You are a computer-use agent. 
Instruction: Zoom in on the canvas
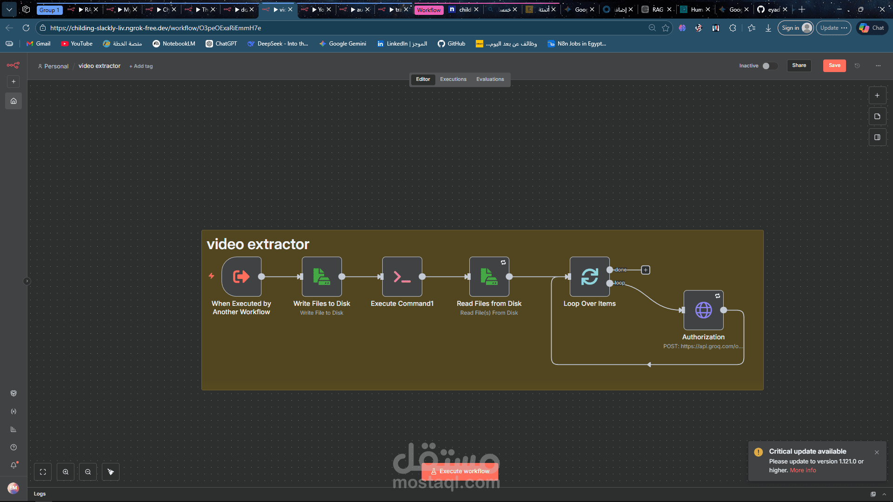click(66, 472)
